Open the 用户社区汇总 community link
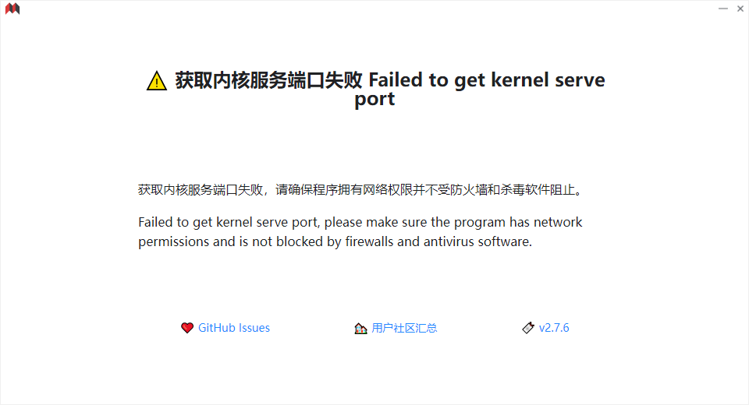This screenshot has width=749, height=405. 404,328
